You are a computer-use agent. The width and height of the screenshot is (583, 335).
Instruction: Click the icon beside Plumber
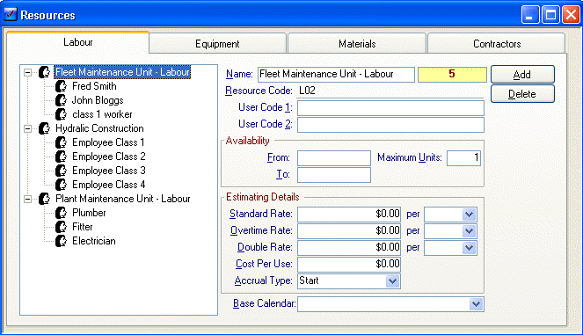click(x=61, y=213)
